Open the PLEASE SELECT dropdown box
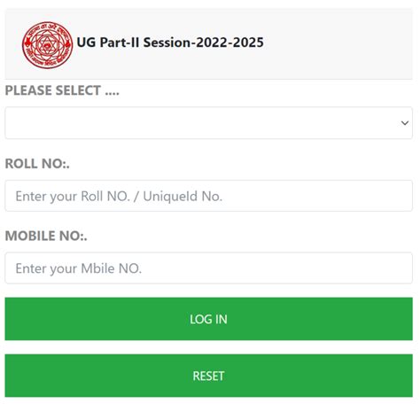Image resolution: width=420 pixels, height=404 pixels. tap(209, 123)
